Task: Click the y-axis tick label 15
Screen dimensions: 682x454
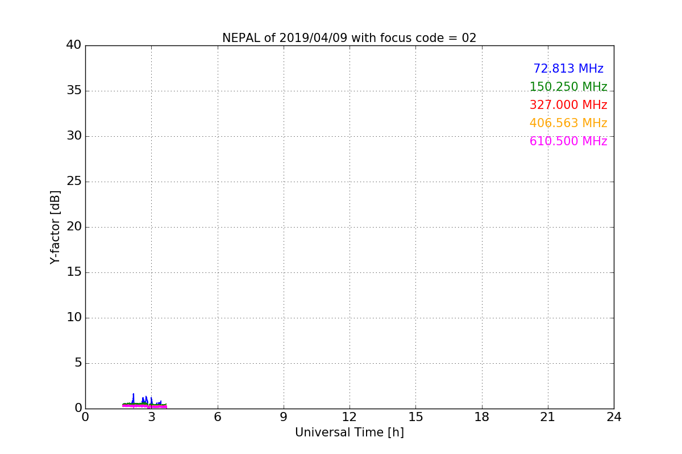Action: coord(74,272)
